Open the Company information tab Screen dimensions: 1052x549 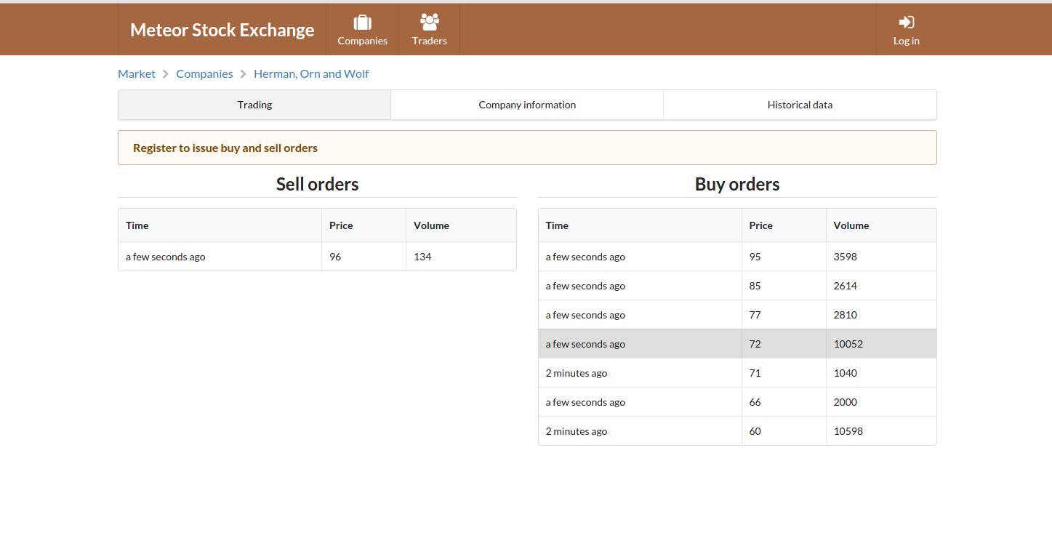click(527, 105)
